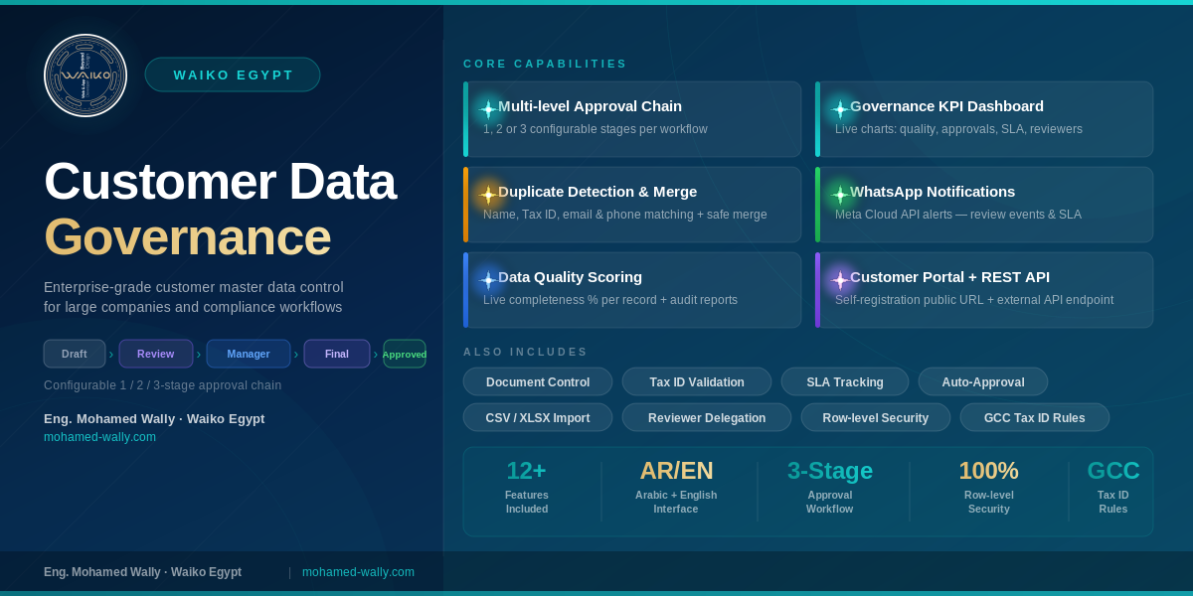Click the Tax ID Validation tag

(697, 381)
